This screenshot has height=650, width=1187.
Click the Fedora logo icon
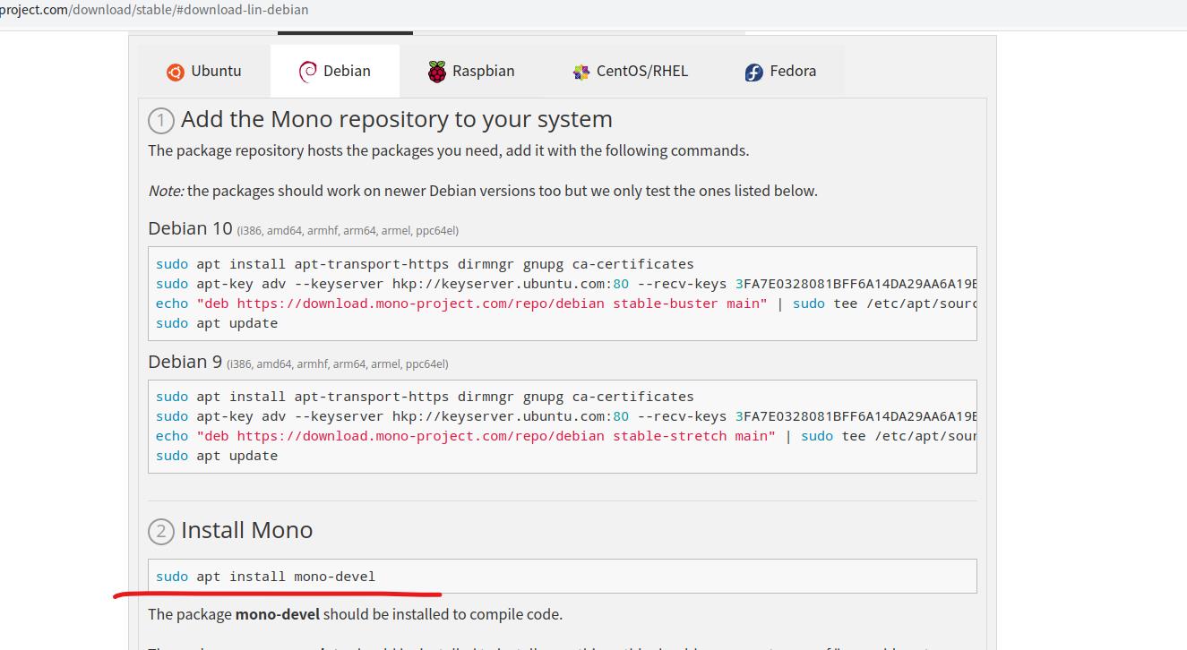[x=754, y=72]
